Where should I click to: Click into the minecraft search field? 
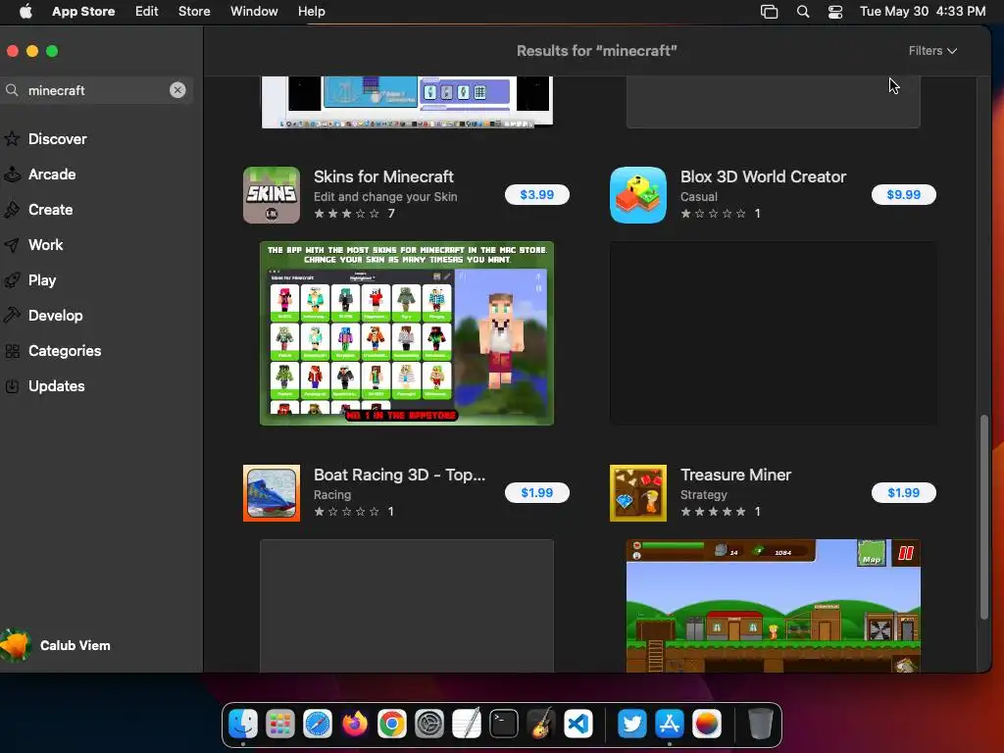[x=96, y=90]
